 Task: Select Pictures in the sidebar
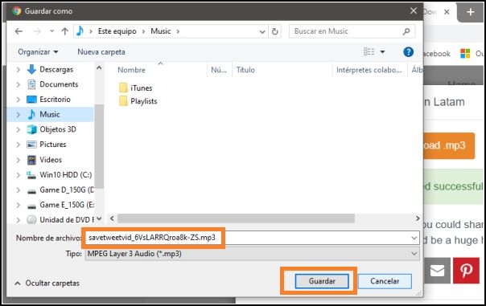pyautogui.click(x=53, y=145)
